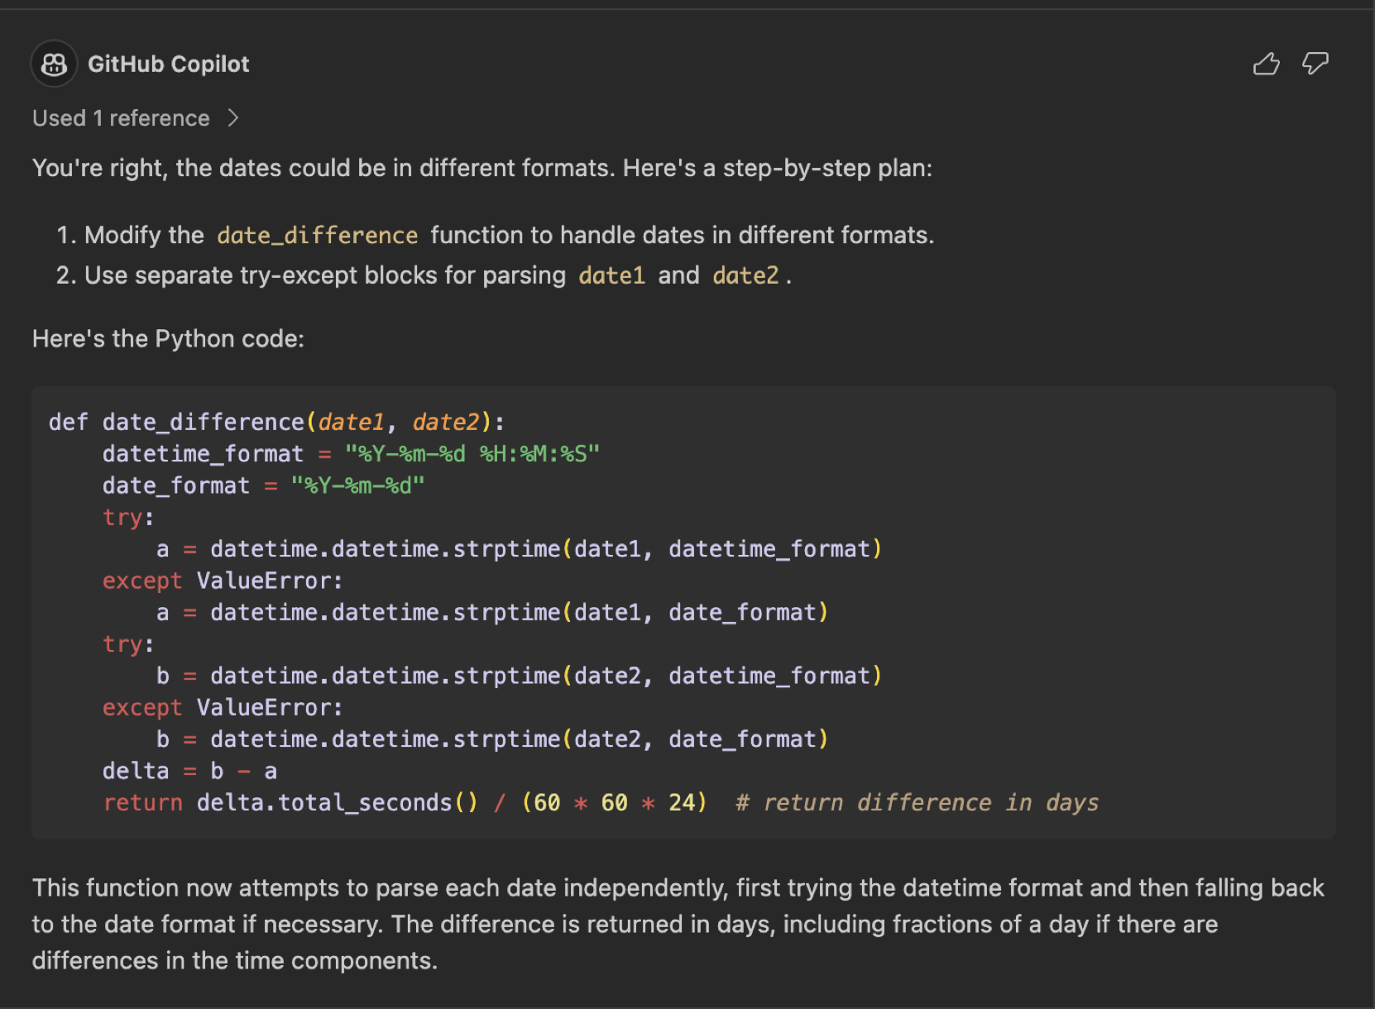Viewport: 1375px width, 1009px height.
Task: Click the GitHub Copilot avatar icon
Action: click(54, 64)
